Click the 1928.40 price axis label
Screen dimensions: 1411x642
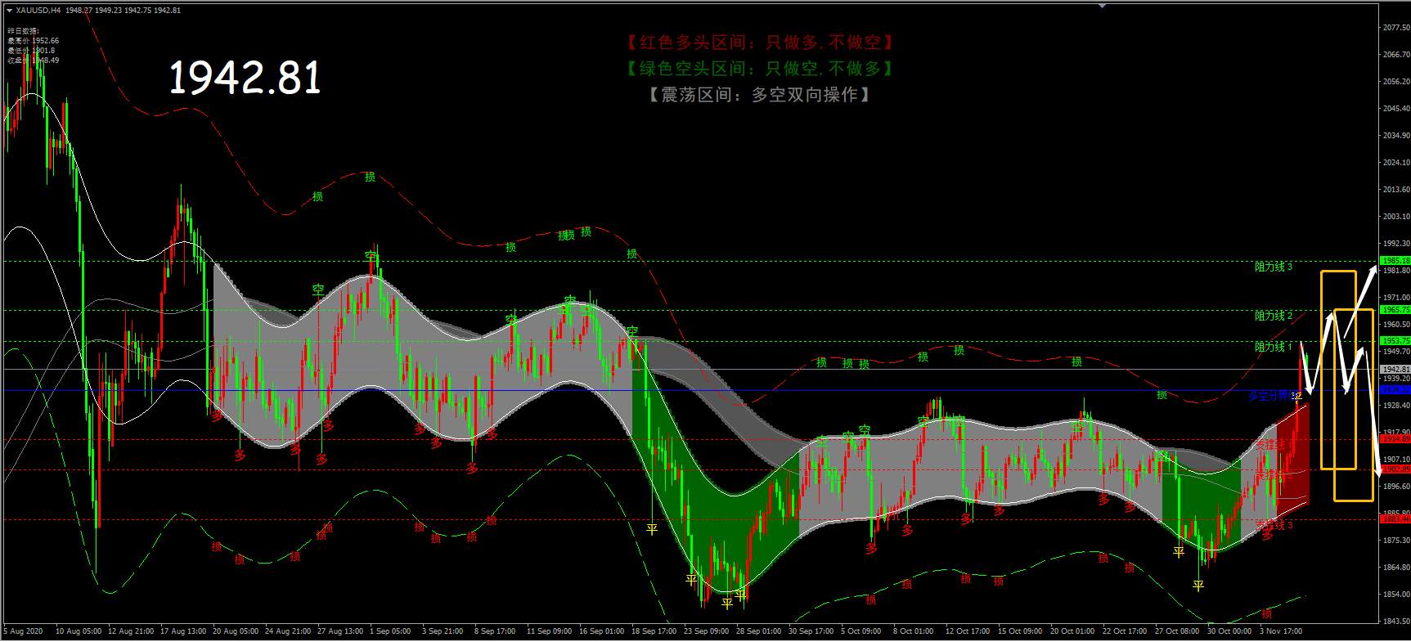[x=1395, y=406]
